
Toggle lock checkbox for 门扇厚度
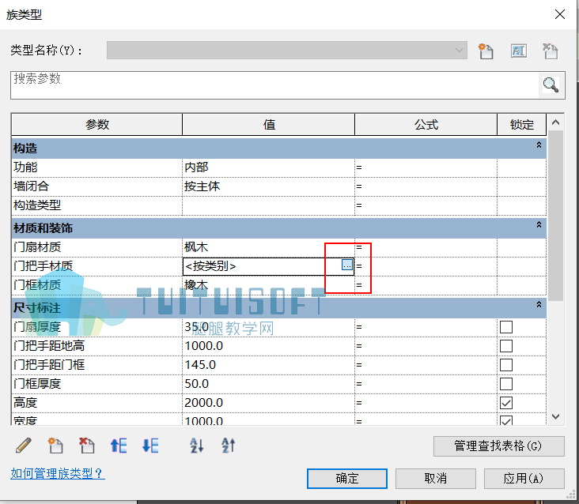[506, 327]
